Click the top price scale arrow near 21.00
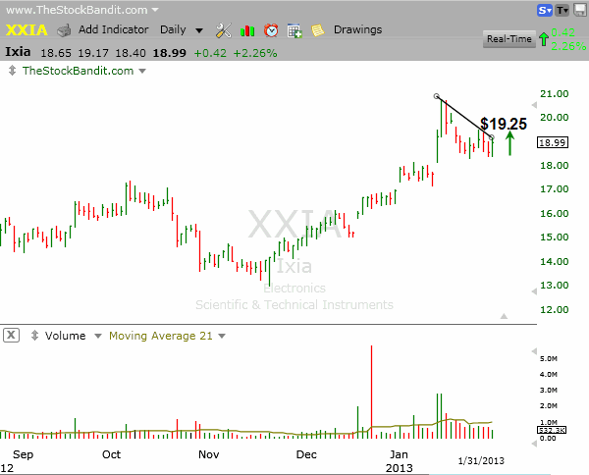Viewport: 589px width, 475px height. pyautogui.click(x=534, y=104)
